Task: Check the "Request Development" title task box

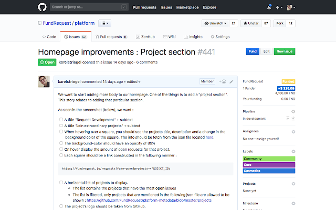Action: point(60,120)
